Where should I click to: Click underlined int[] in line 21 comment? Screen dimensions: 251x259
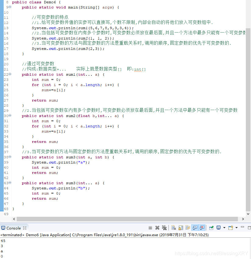point(140,70)
